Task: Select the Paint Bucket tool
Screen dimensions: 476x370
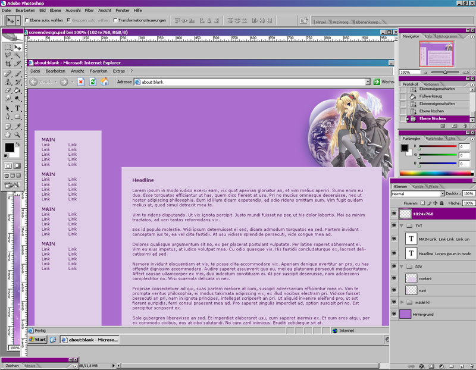Action: pos(18,90)
